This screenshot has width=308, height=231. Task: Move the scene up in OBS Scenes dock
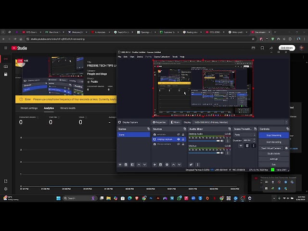click(139, 165)
